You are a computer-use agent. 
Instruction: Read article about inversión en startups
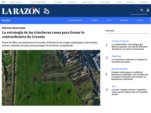point(129,61)
